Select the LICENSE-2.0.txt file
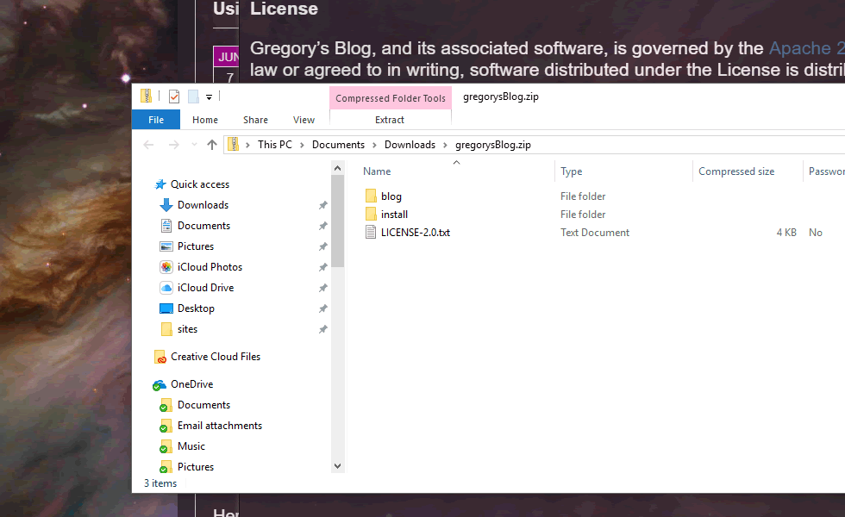The height and width of the screenshot is (517, 845). [x=416, y=233]
